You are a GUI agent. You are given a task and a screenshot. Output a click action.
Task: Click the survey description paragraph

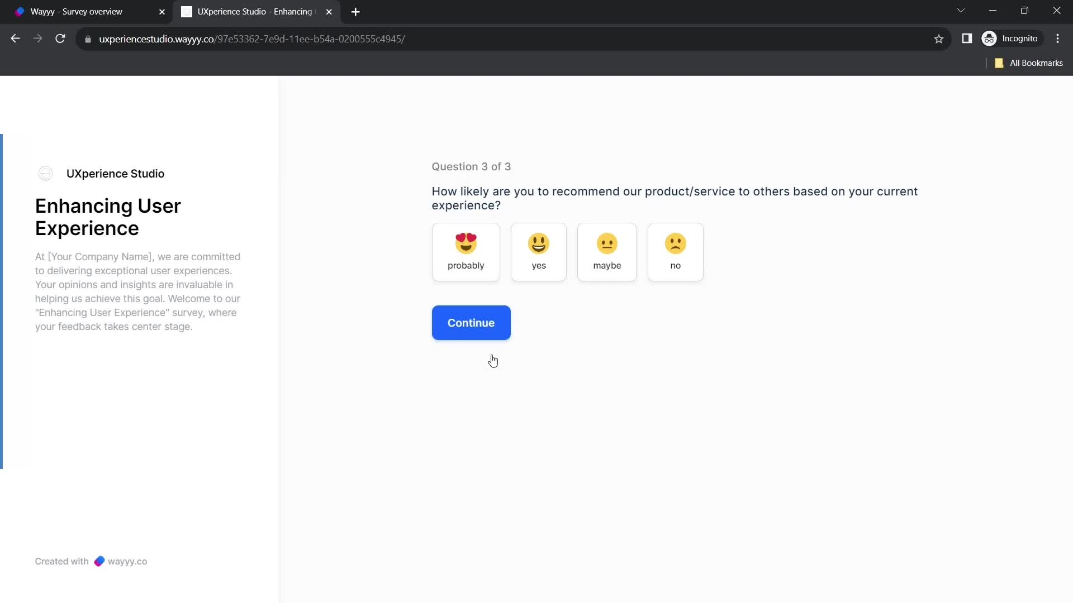tap(138, 291)
